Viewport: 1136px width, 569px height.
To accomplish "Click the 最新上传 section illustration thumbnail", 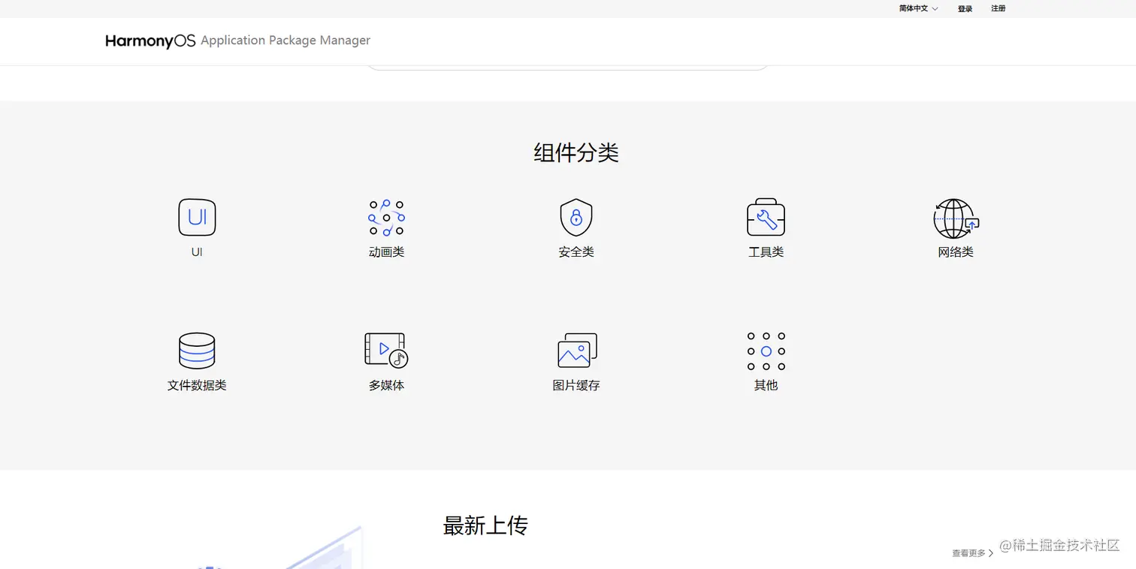I will tap(316, 555).
